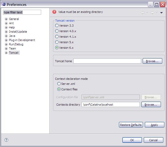Viewport: 167px width, 147px height.
Task: Click the Configuration file path field
Action: pyautogui.click(x=111, y=97)
